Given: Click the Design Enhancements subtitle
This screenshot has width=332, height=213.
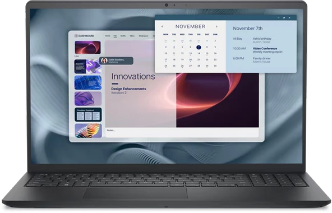Looking at the screenshot, I should pos(129,89).
